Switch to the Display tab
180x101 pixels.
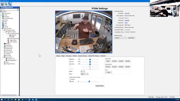pyautogui.click(x=58, y=56)
